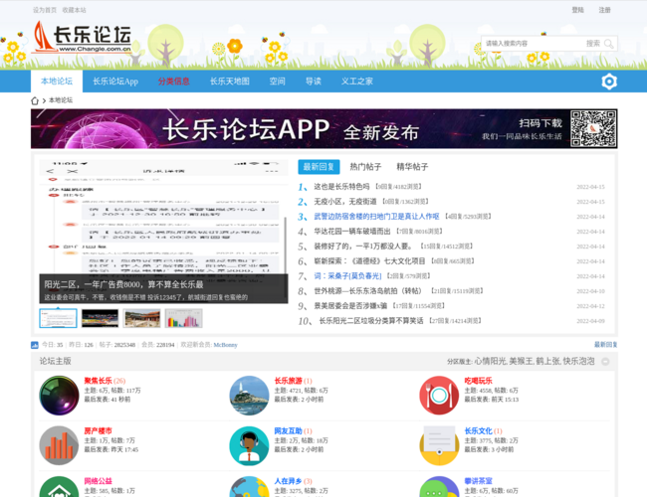Open 长乐文化 envelope forum icon
647x497 pixels.
(x=439, y=445)
